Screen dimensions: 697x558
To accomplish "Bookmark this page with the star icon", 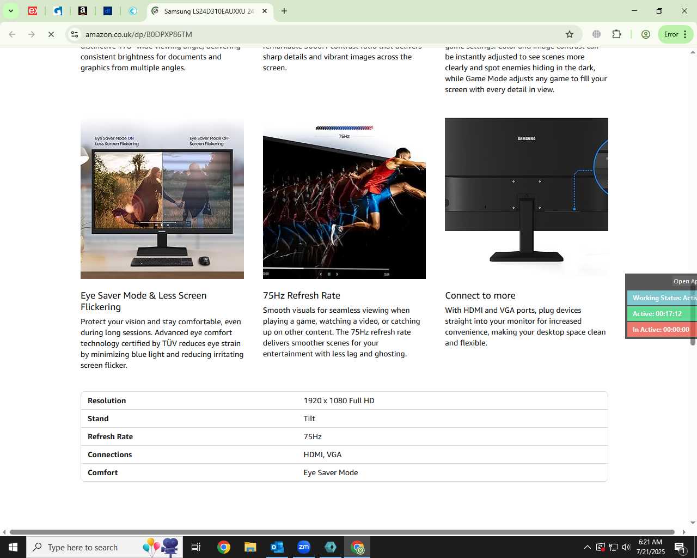I will 570,34.
